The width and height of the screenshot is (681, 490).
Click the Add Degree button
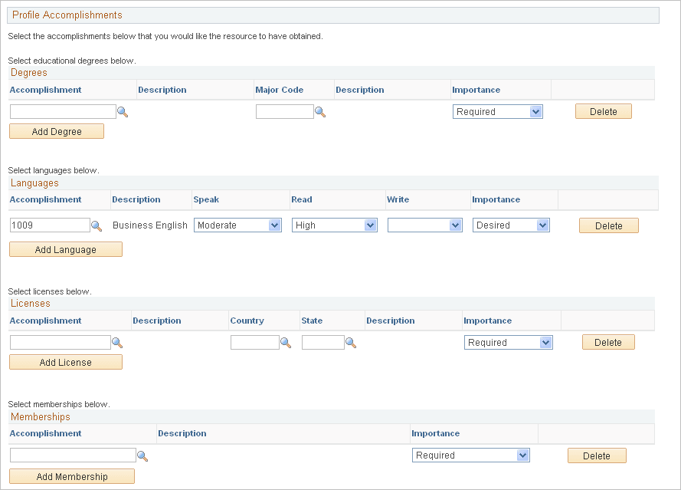click(x=56, y=131)
